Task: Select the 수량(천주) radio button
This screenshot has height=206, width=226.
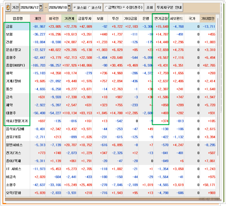Action: (x=124, y=7)
